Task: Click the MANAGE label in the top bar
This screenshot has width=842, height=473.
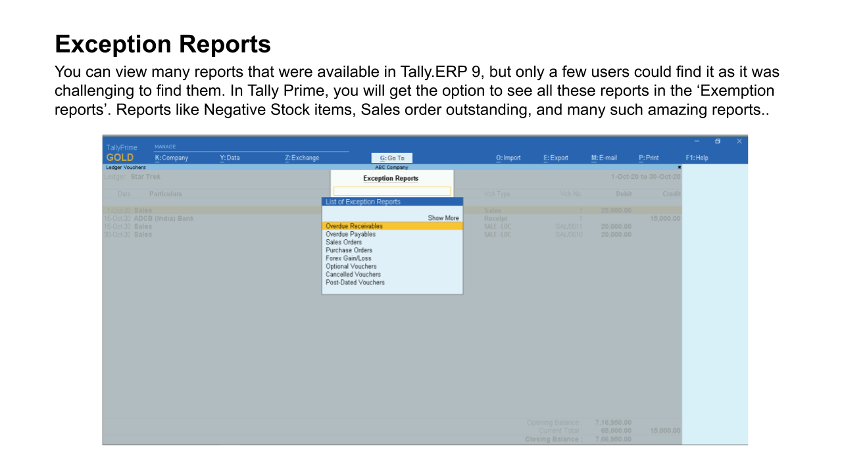Action: pyautogui.click(x=165, y=146)
